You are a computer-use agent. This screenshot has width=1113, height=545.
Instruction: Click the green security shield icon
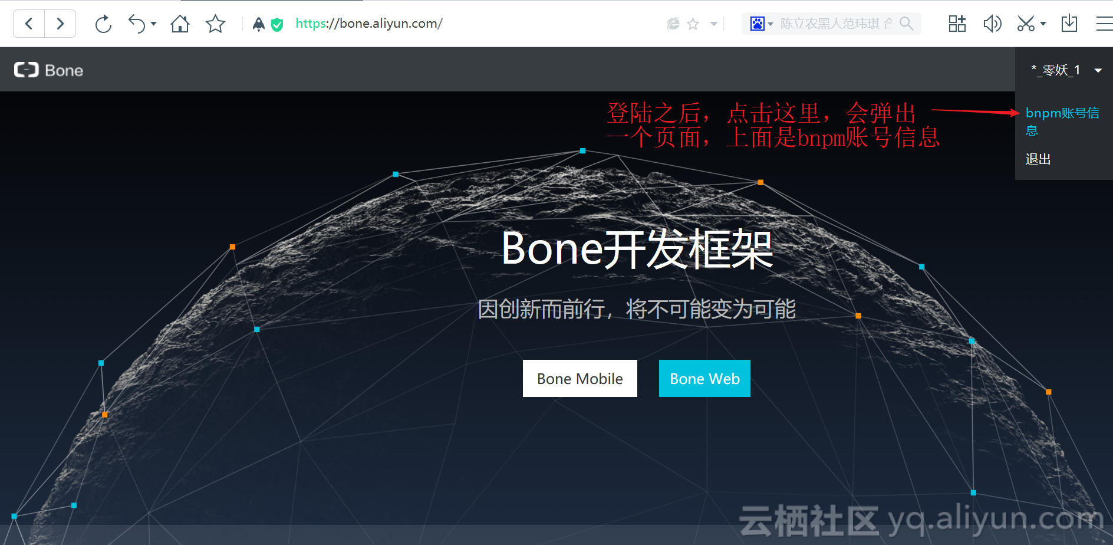pos(277,24)
